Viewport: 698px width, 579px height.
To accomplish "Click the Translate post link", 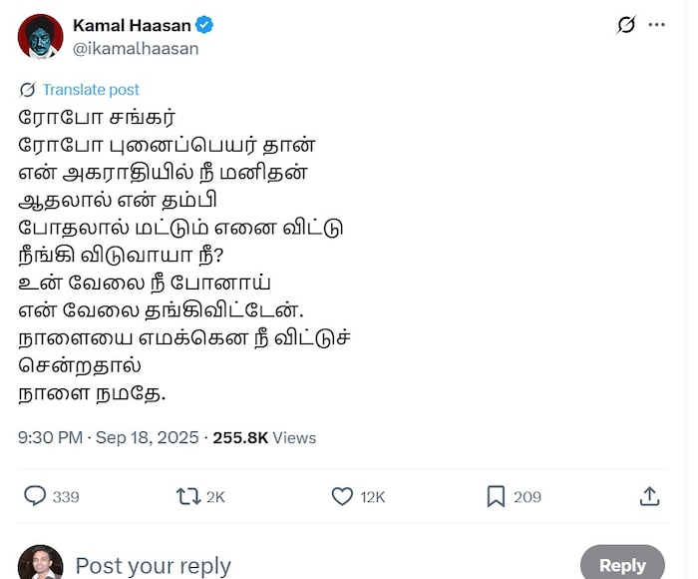I will click(91, 90).
